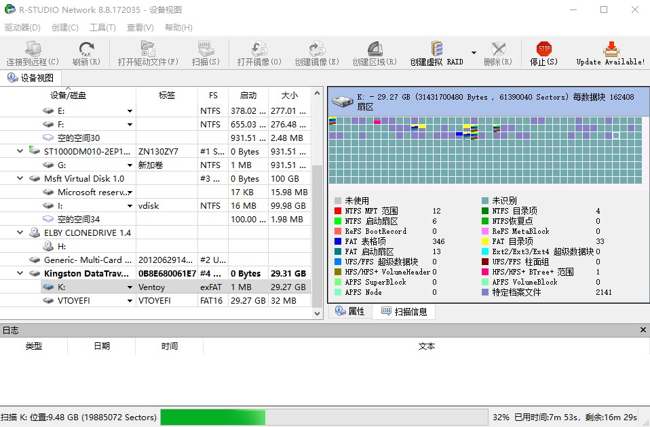Close the 日志 log panel
Image resolution: width=650 pixels, height=427 pixels.
point(643,330)
